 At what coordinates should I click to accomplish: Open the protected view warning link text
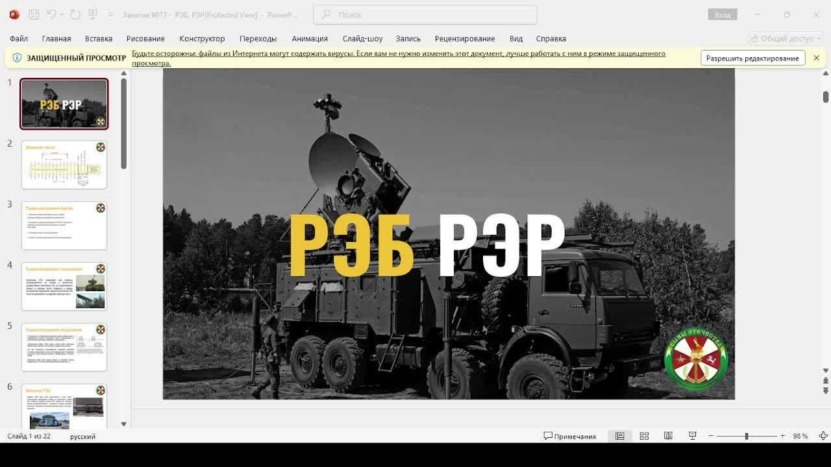pos(399,58)
